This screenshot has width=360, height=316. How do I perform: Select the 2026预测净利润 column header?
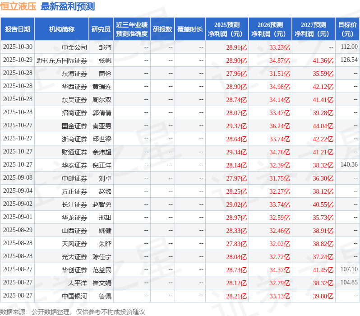coord(270,29)
